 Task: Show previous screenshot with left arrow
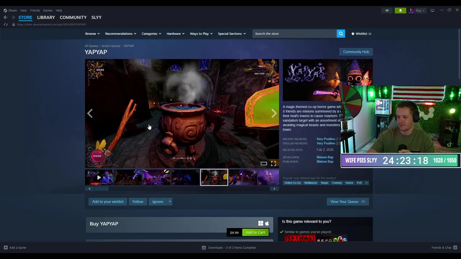tap(90, 114)
